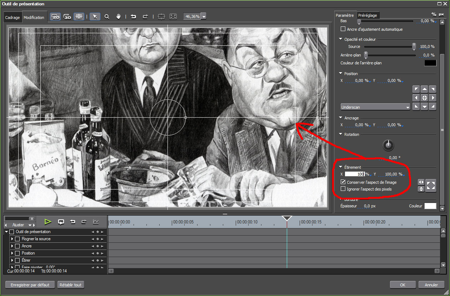Confirm with the OK button
The height and width of the screenshot is (296, 450).
tap(403, 285)
